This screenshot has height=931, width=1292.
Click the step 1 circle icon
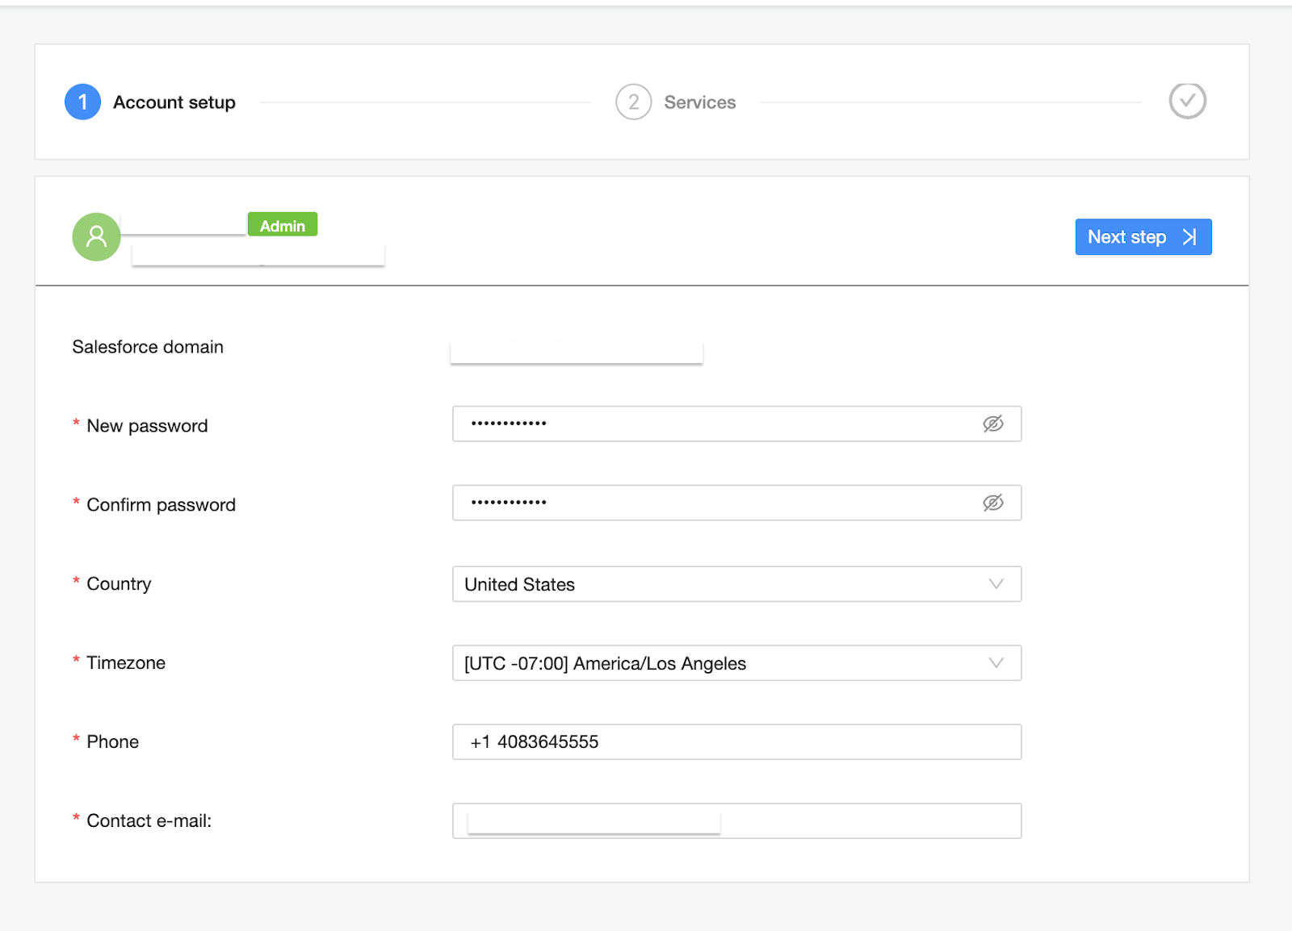[82, 102]
